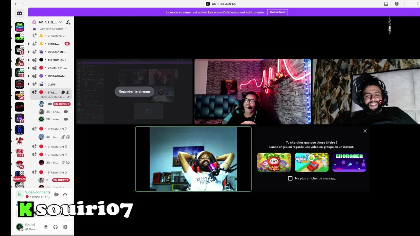Screen dimensions: 420x236
Task: Open Discord home direct messages icon
Action: (19, 13)
